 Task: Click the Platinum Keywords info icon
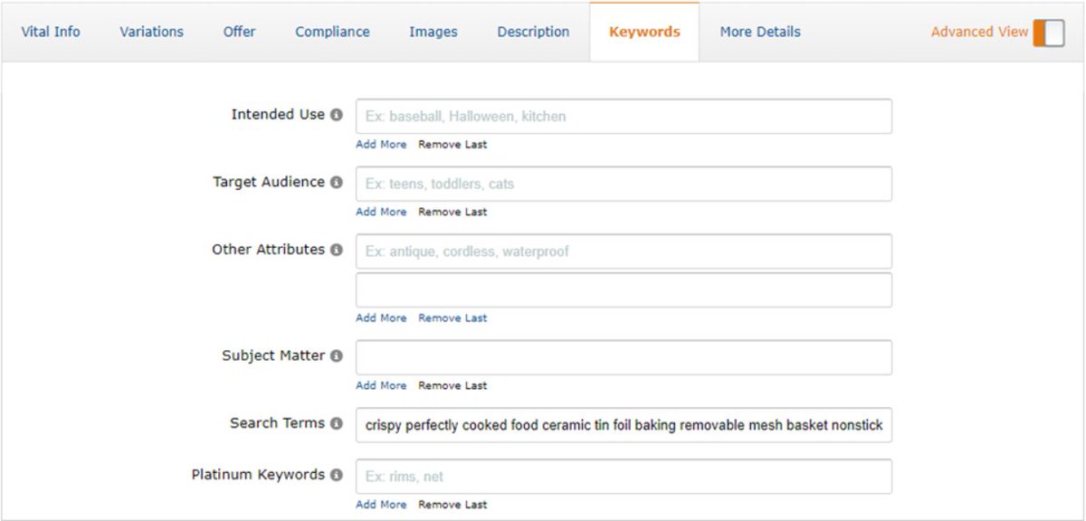click(337, 474)
